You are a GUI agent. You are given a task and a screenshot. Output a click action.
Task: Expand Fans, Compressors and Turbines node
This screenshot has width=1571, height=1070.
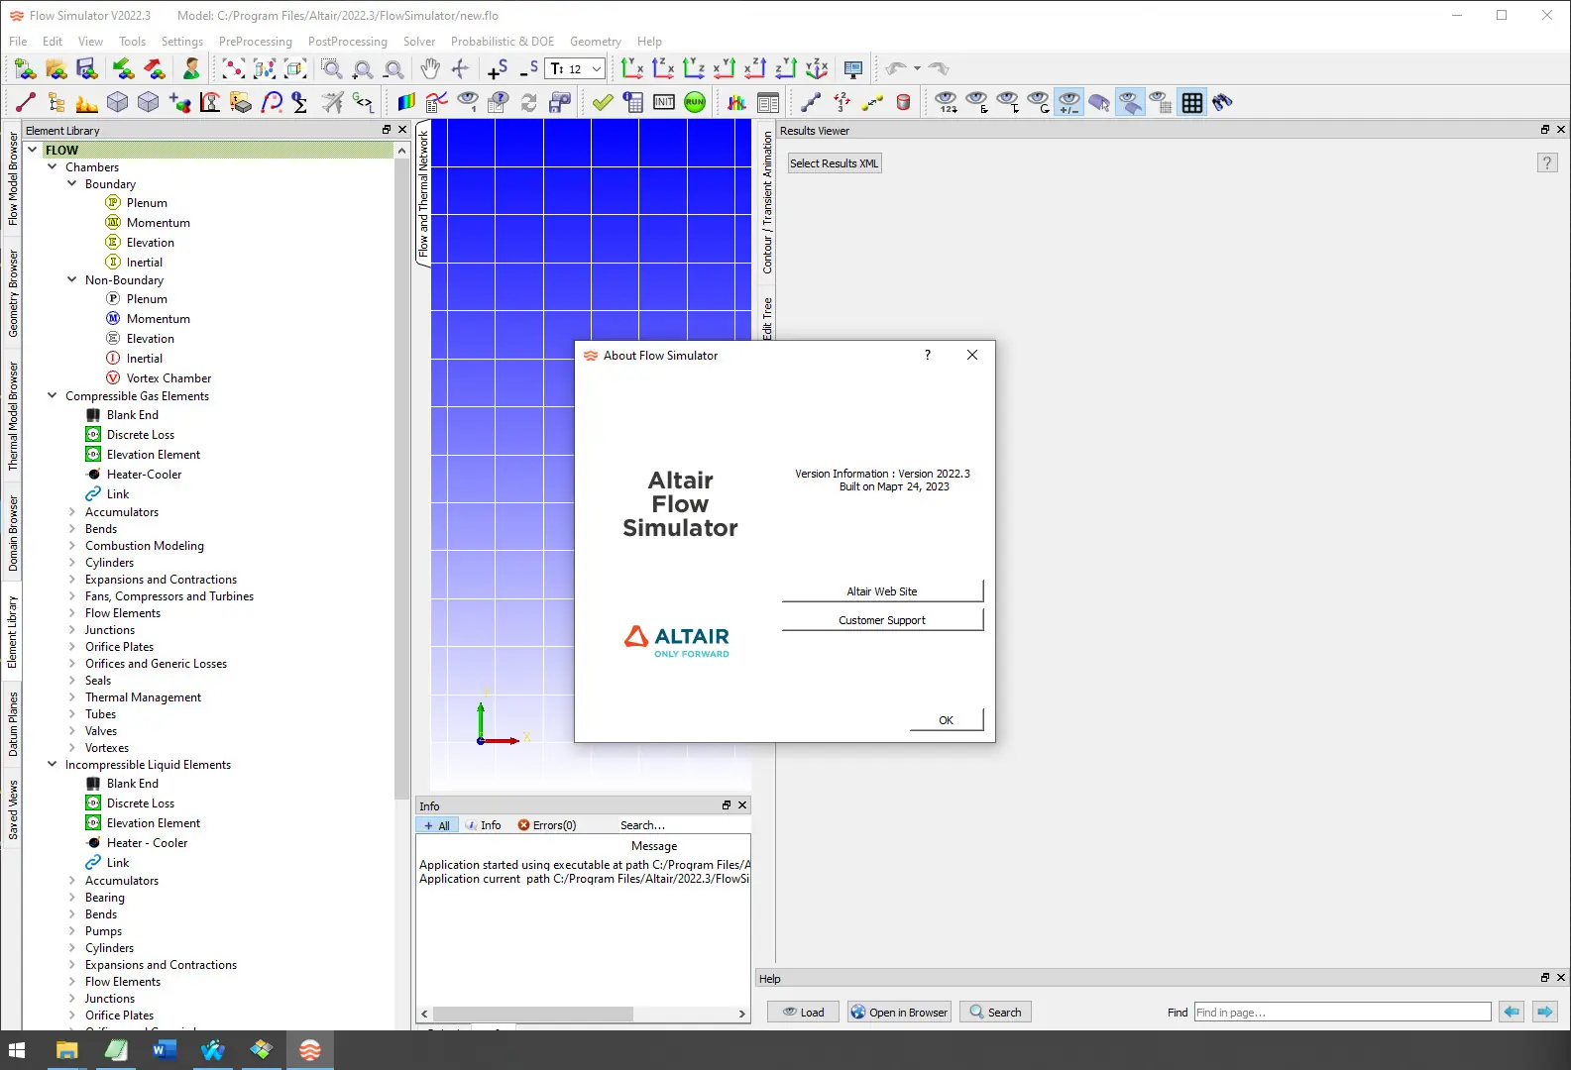pos(72,595)
